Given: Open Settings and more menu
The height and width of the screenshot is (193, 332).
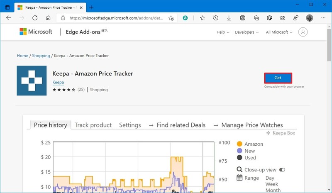Looking at the screenshot, I should point(323,18).
